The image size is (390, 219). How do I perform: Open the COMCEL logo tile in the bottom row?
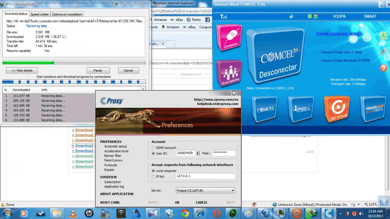pos(265,109)
